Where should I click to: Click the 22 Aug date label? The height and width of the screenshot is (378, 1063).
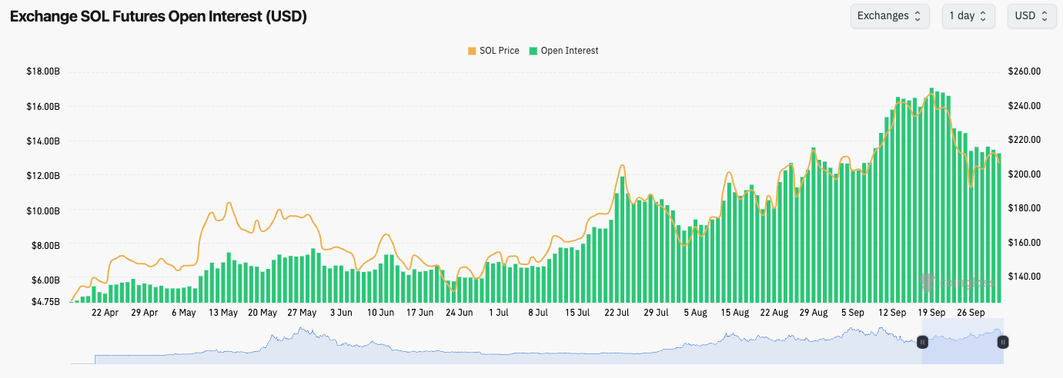point(774,313)
